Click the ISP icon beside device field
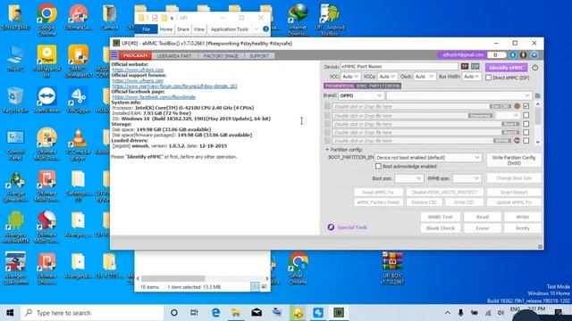 click(475, 66)
